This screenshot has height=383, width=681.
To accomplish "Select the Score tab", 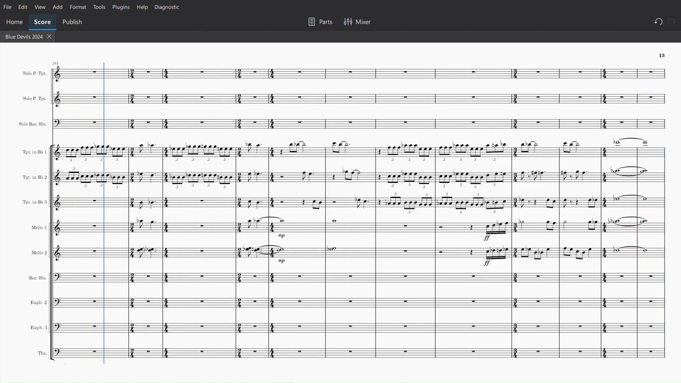I will pos(43,22).
